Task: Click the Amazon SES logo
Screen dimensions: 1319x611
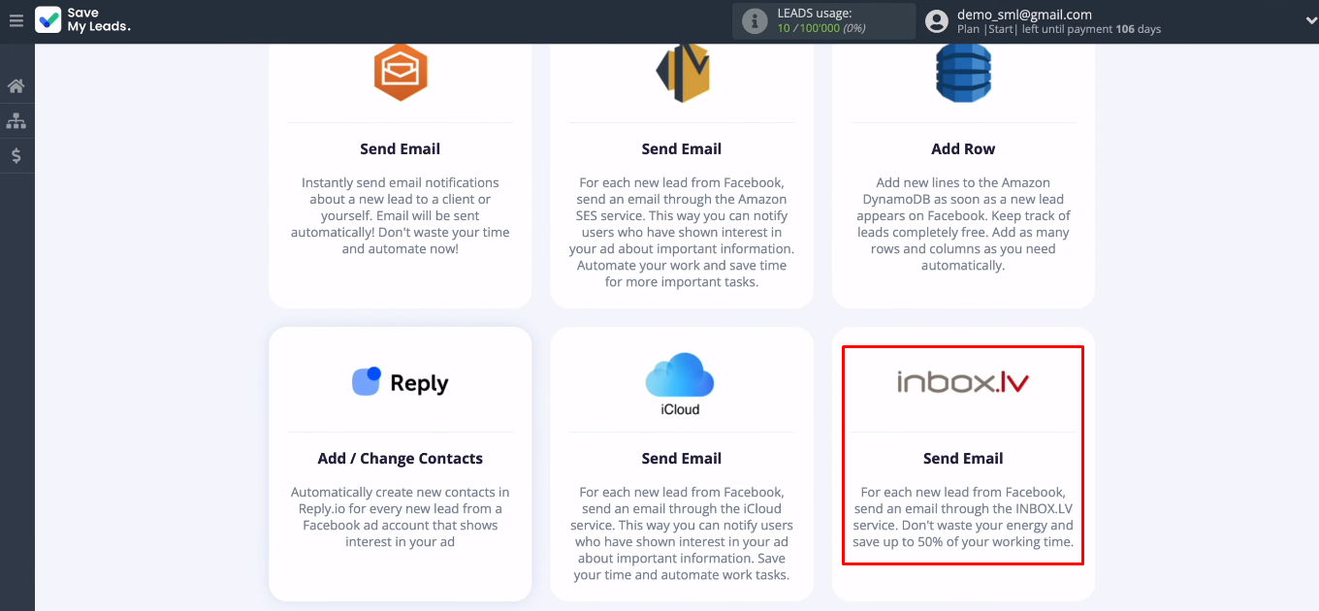Action: pyautogui.click(x=682, y=73)
